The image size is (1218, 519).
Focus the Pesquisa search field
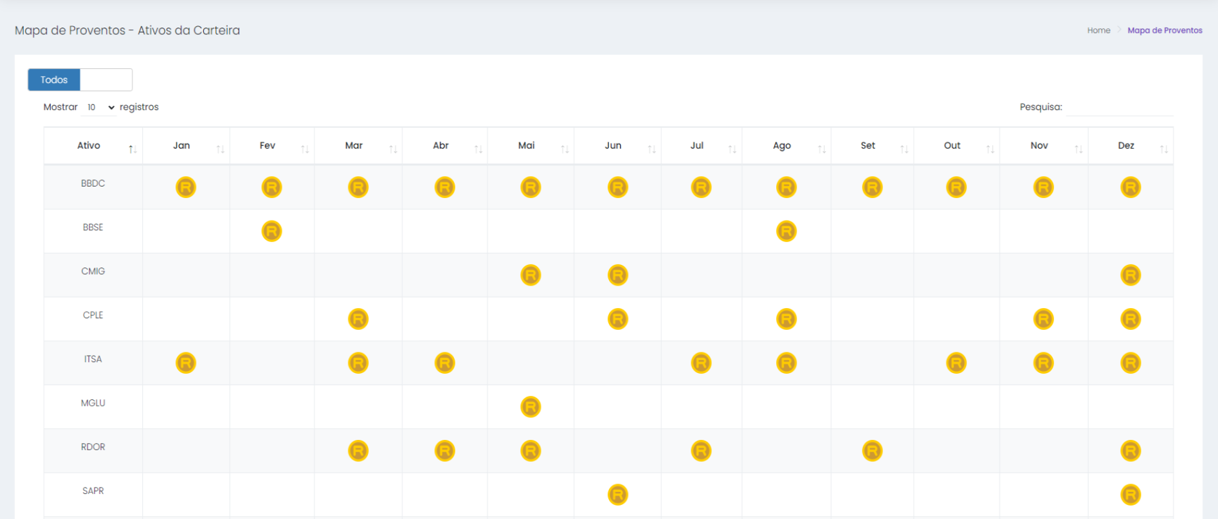(1120, 107)
